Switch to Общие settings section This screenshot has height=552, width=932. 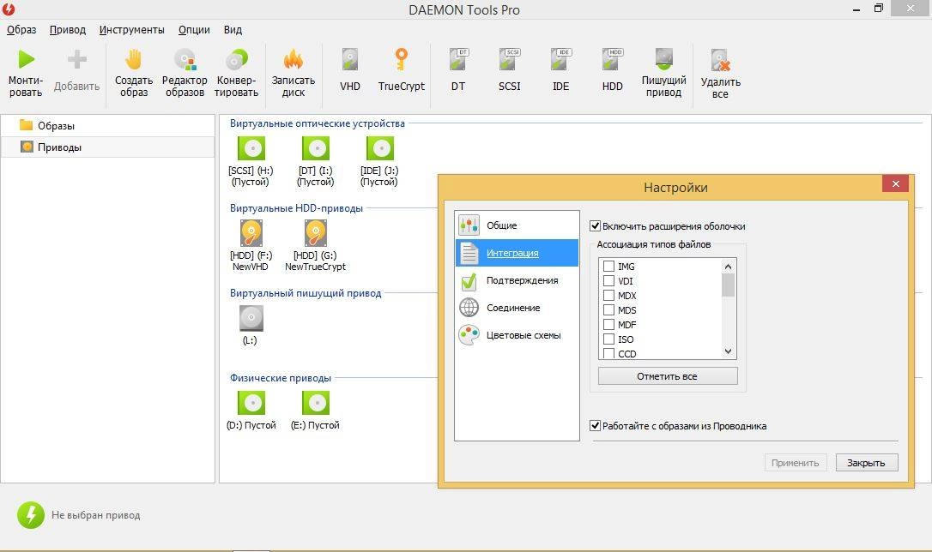click(x=517, y=225)
